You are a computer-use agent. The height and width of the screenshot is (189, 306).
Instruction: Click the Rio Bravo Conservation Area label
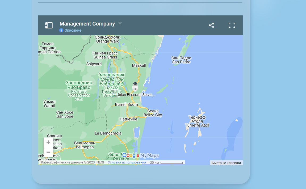pyautogui.click(x=79, y=91)
